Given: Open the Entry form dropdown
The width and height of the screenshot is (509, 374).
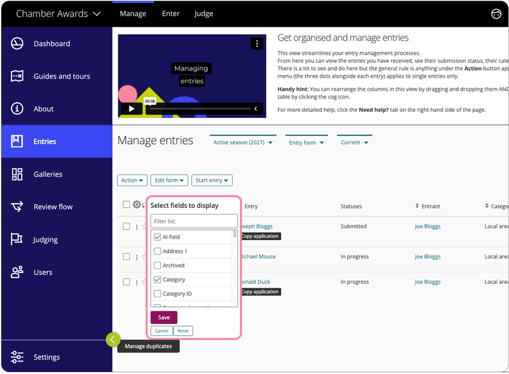Looking at the screenshot, I should pos(307,143).
